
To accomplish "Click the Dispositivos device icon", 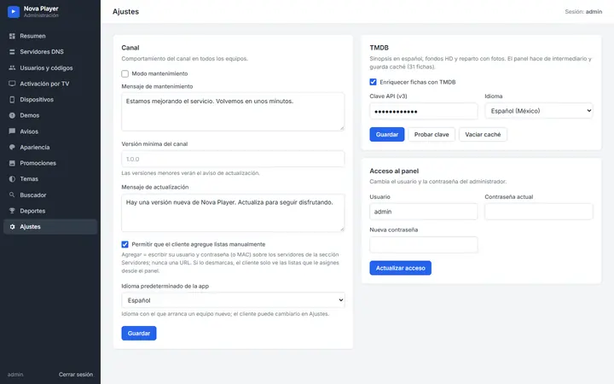I will pos(12,100).
